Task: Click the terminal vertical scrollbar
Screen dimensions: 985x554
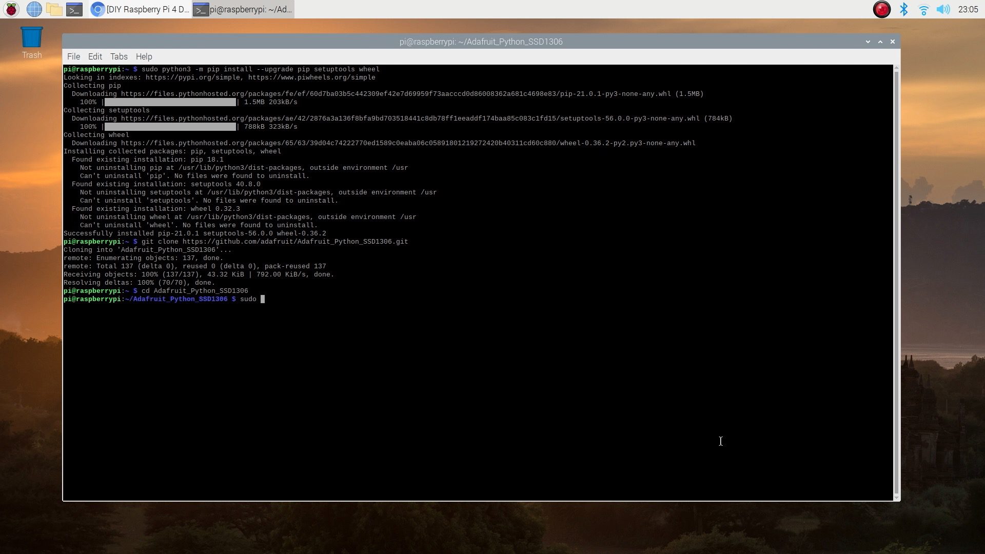Action: [x=896, y=282]
